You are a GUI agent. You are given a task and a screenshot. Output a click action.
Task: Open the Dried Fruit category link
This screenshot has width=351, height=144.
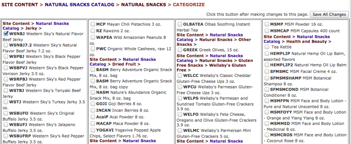point(124,64)
